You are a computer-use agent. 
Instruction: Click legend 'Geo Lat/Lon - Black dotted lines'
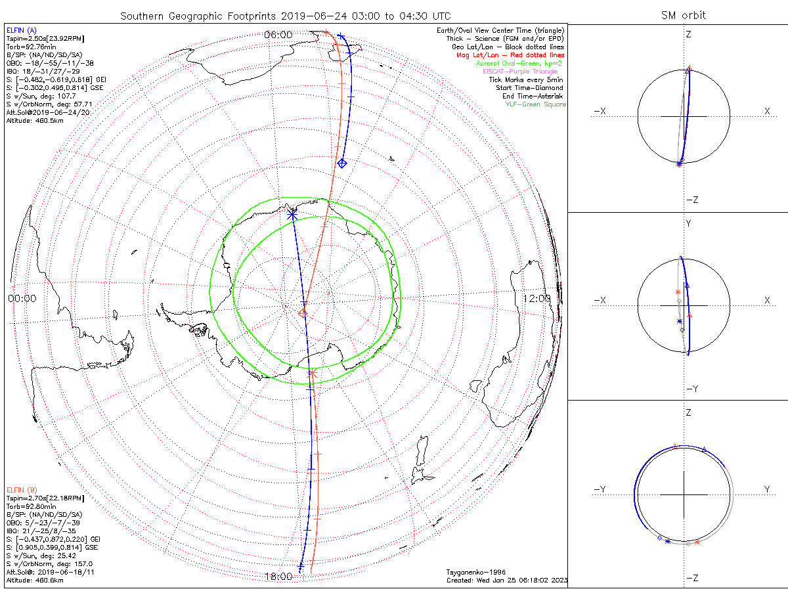coord(508,47)
